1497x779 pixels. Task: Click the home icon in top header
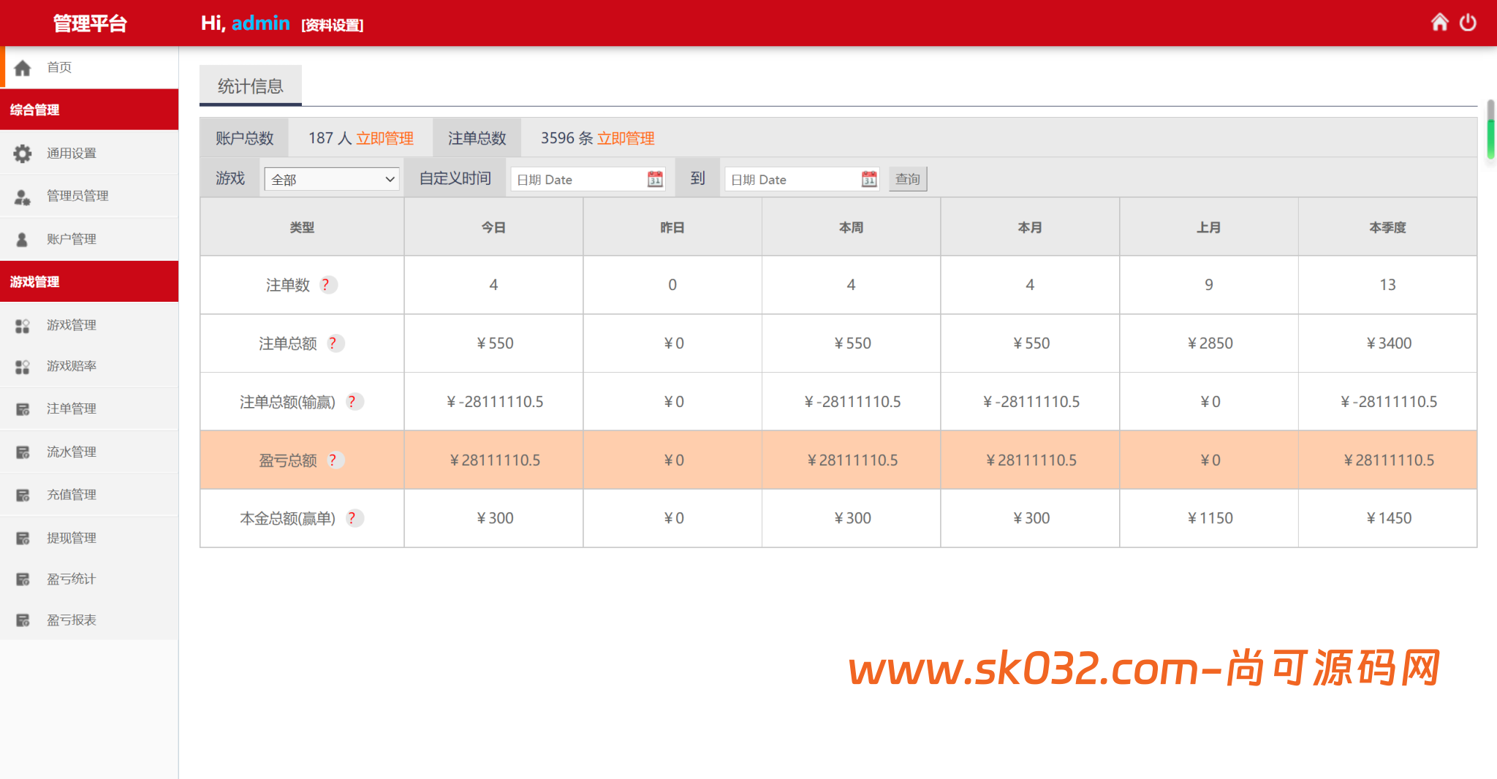[1439, 22]
